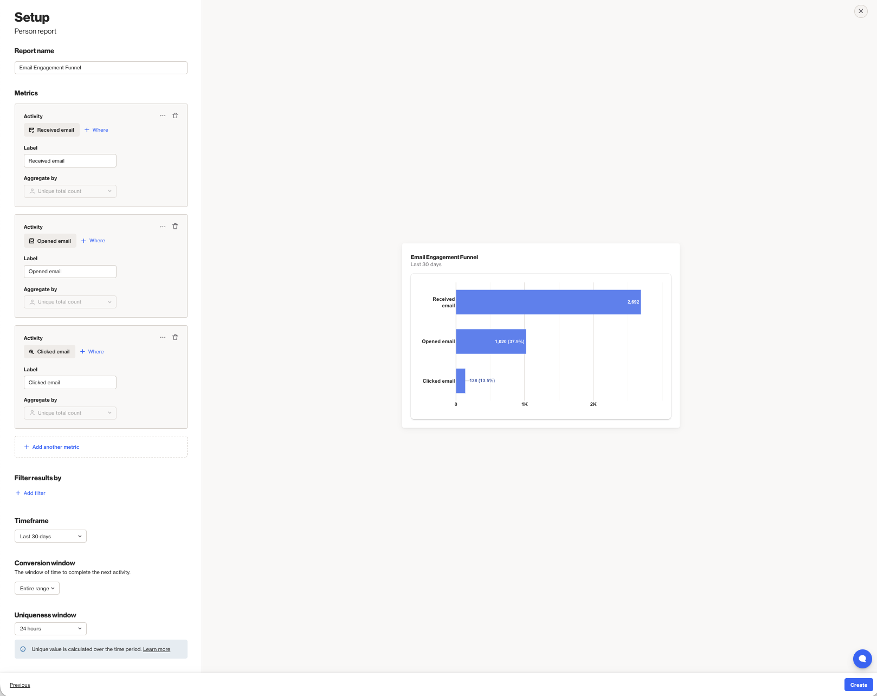Delete the Received email metric with trash icon
This screenshot has height=696, width=877.
coord(175,115)
